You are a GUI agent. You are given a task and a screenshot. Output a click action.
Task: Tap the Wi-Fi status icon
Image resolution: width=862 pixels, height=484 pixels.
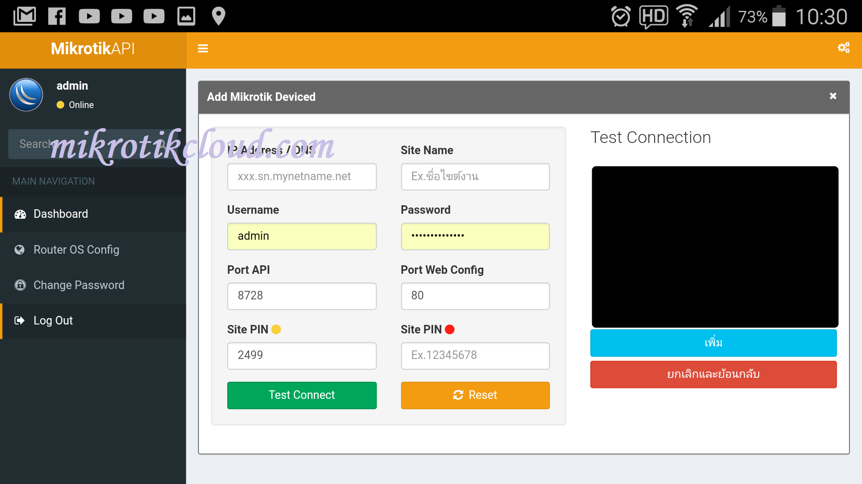click(687, 16)
